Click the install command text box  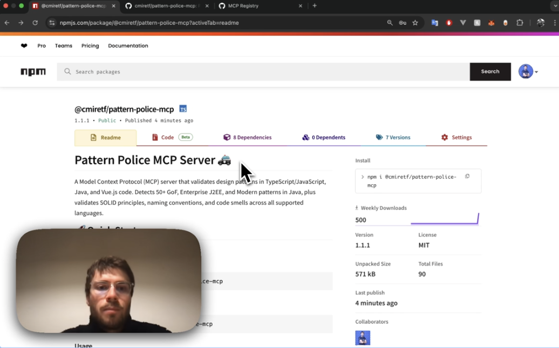point(418,181)
